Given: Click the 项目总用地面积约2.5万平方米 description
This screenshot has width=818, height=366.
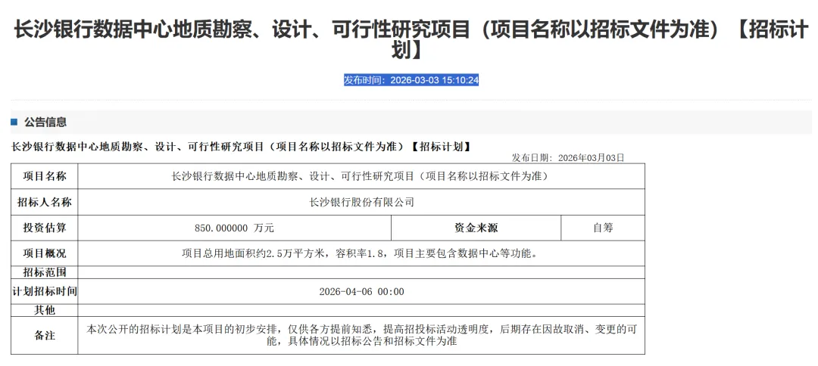Looking at the screenshot, I should (x=361, y=254).
